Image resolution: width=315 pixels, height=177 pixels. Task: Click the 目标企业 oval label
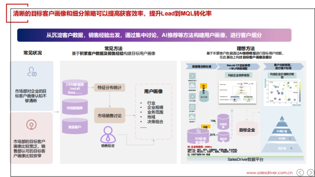(247, 129)
